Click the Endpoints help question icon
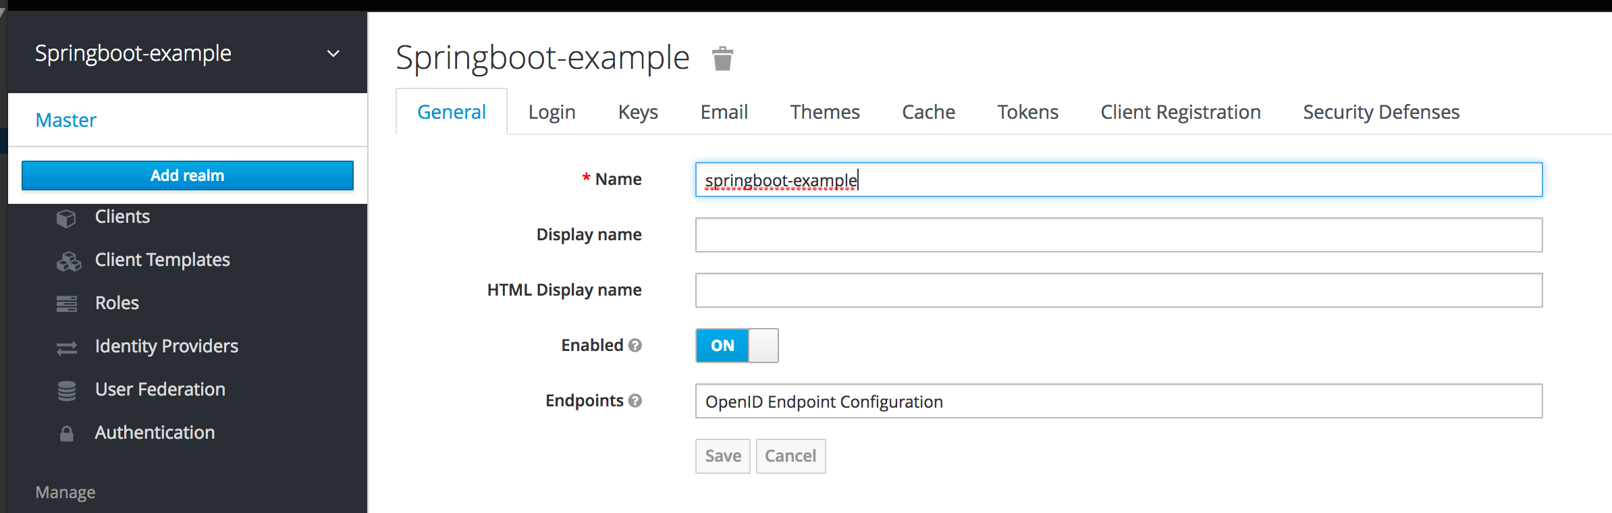The height and width of the screenshot is (513, 1612). click(635, 401)
